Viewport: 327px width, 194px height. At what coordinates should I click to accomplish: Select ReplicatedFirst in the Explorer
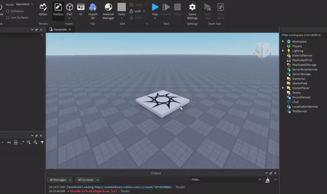[x=302, y=60]
